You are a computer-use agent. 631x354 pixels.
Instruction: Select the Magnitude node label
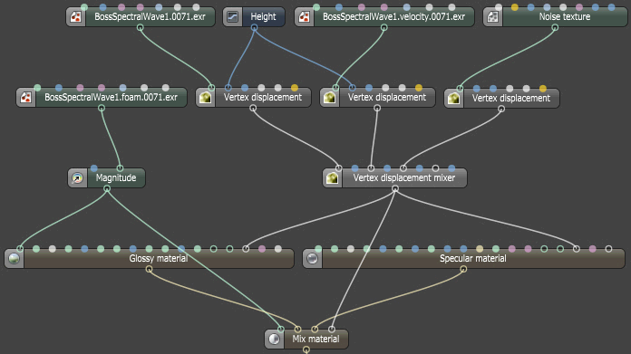pos(116,178)
